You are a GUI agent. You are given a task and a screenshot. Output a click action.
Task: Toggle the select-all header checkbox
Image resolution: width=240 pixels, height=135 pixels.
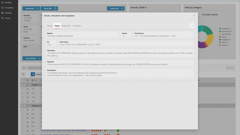tap(22, 80)
